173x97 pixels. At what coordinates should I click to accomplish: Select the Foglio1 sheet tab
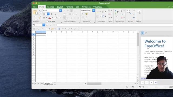[48, 84]
